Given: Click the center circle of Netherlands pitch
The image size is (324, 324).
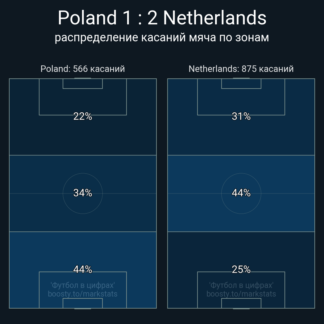Looking at the screenshot, I should [x=241, y=193].
